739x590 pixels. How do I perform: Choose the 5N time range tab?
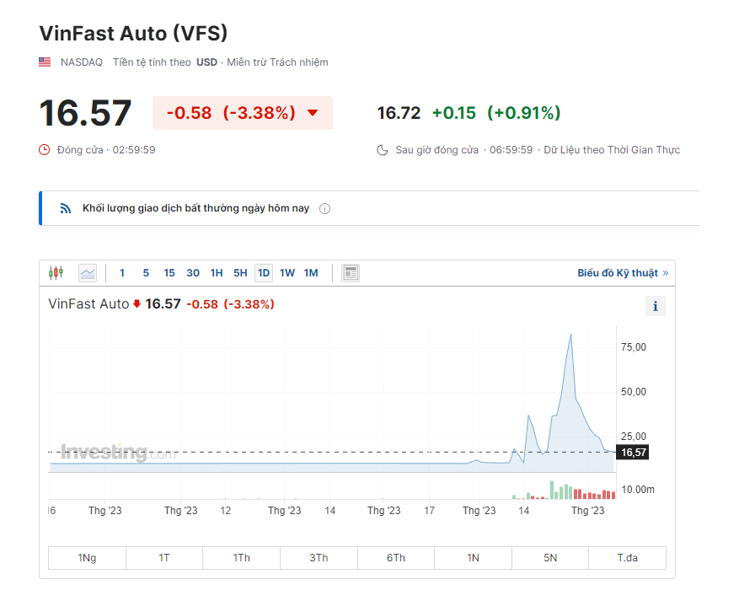[x=550, y=558]
